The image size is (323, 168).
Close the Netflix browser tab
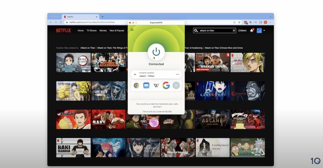coord(97,17)
